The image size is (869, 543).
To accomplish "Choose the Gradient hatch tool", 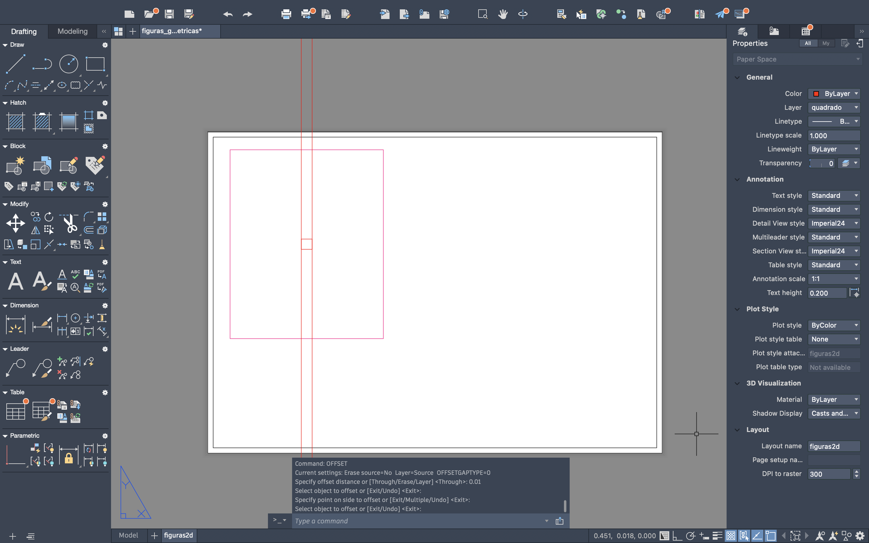I will [x=68, y=122].
